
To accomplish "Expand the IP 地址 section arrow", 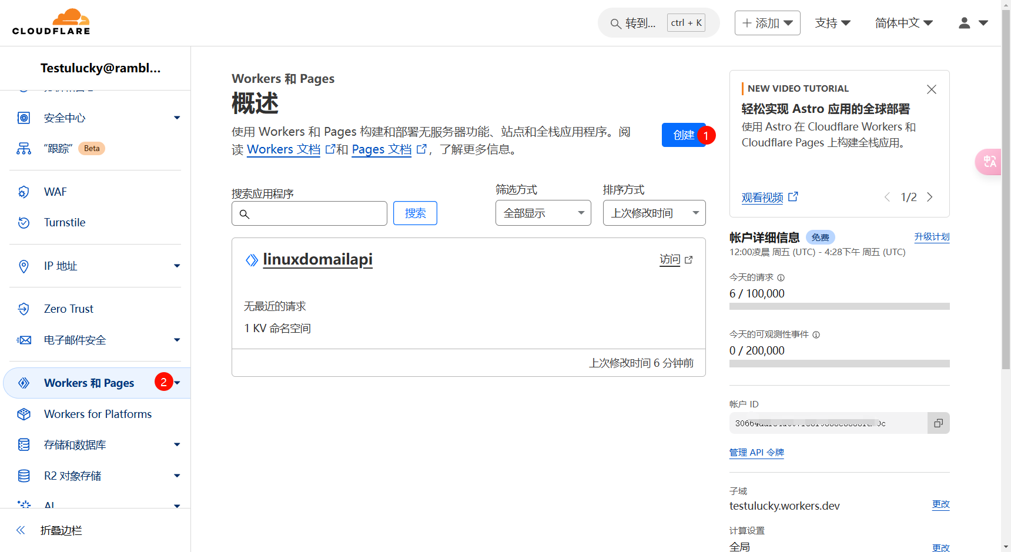I will pyautogui.click(x=177, y=266).
